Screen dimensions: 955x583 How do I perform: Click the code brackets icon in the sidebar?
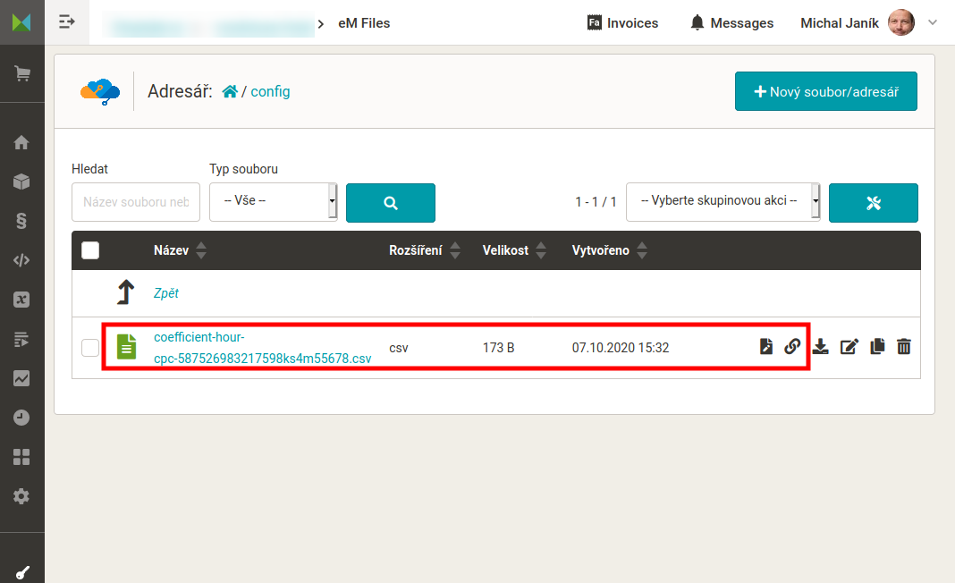click(x=21, y=260)
